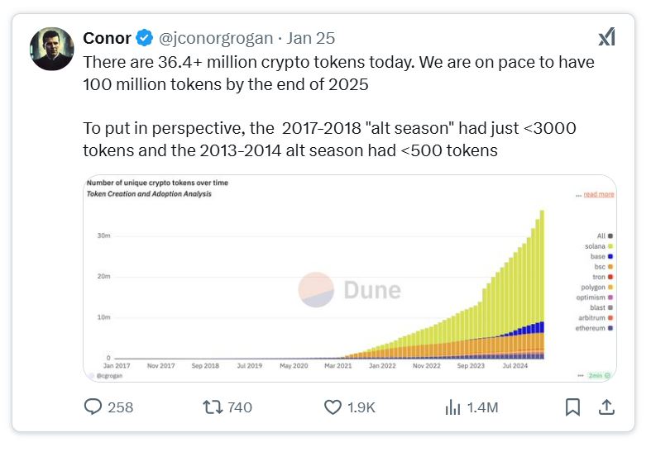Viewport: 651px width, 452px height.
Task: Click the share upload icon
Action: 606,407
